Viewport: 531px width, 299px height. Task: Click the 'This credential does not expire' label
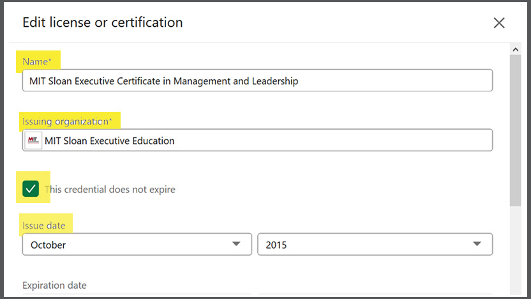pyautogui.click(x=110, y=189)
